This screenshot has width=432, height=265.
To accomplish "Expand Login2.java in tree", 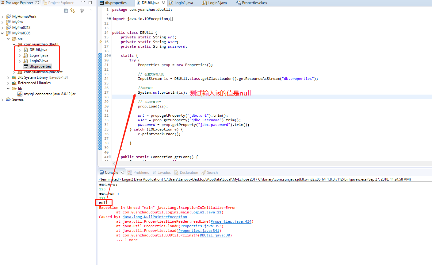I will (x=20, y=61).
